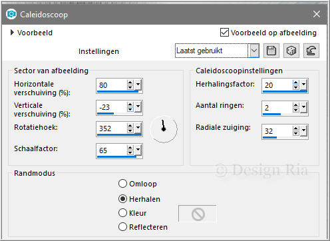Screen dimensions: 330x241
Task: Open Rotatiehoek slider dropdown arrow
Action: 138,128
